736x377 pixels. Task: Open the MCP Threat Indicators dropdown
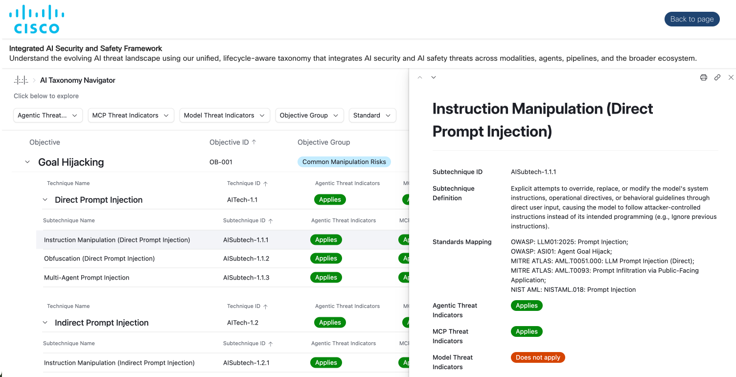pos(131,116)
